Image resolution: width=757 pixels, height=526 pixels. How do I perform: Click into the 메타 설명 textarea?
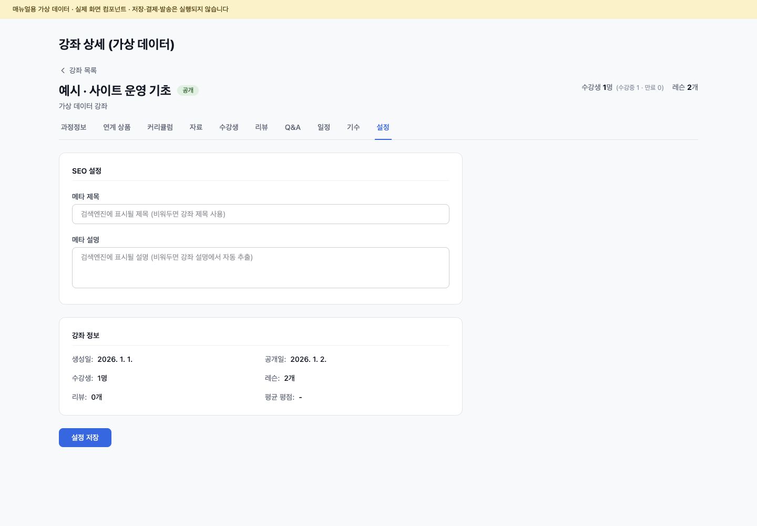[261, 268]
